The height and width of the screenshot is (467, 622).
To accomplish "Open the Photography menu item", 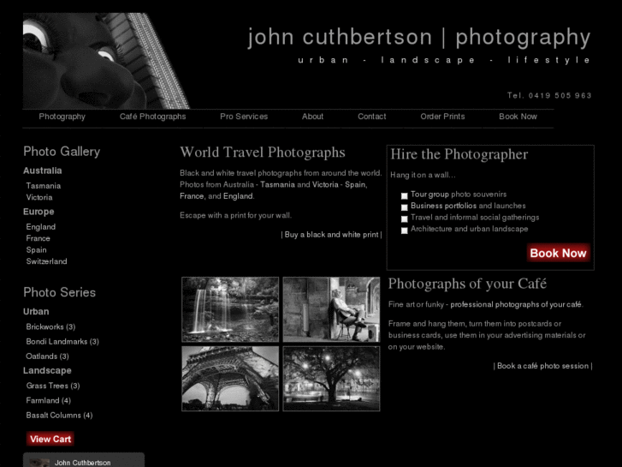I will [62, 117].
